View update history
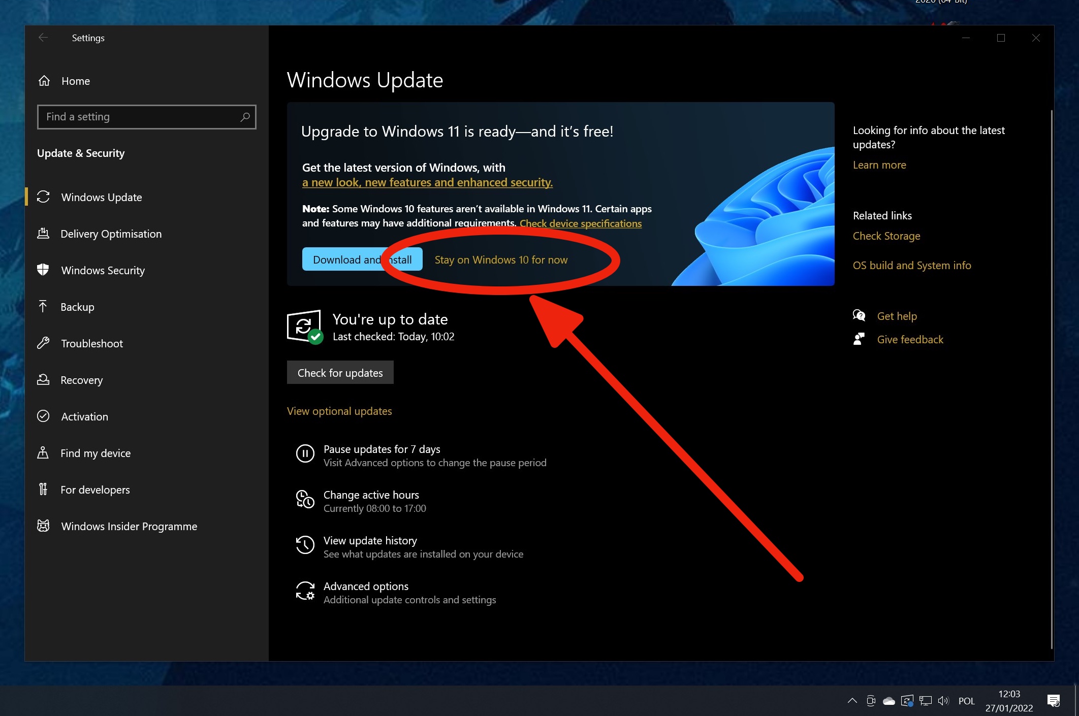The height and width of the screenshot is (716, 1079). (x=370, y=540)
